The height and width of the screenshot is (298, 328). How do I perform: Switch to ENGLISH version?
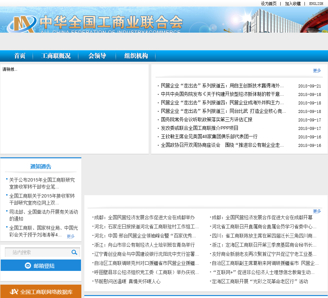[316, 4]
